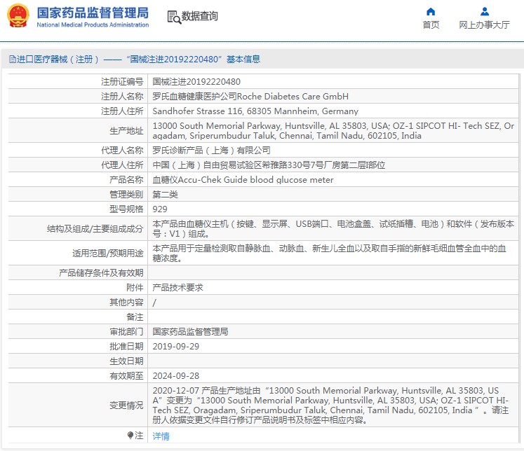Click the 管理类别 row label
This screenshot has width=524, height=451.
point(126,195)
